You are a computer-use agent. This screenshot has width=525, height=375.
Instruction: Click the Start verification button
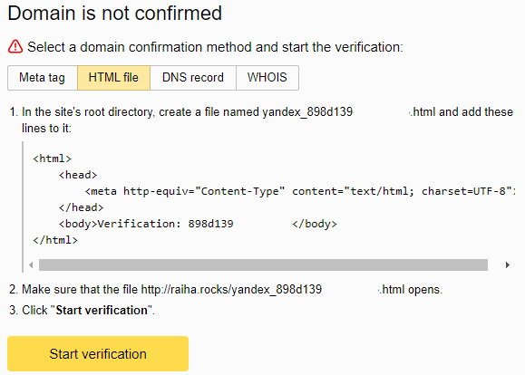point(98,353)
